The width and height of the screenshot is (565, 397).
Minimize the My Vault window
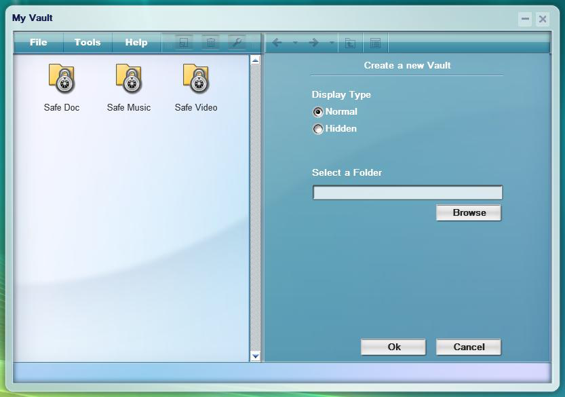point(526,19)
